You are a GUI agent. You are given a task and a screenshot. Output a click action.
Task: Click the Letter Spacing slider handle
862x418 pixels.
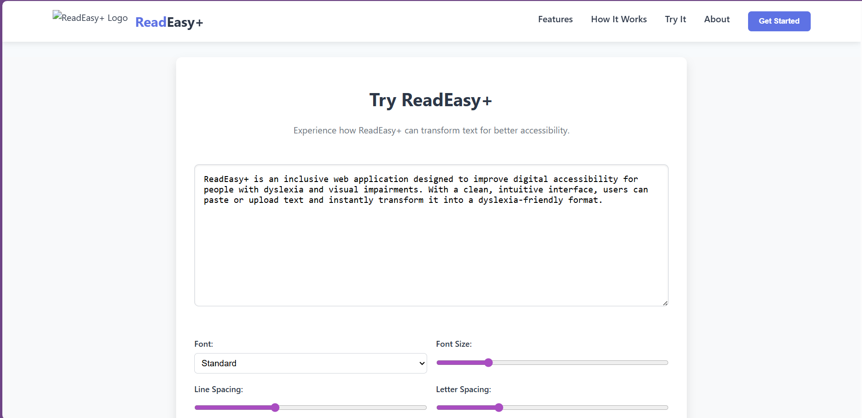click(499, 408)
